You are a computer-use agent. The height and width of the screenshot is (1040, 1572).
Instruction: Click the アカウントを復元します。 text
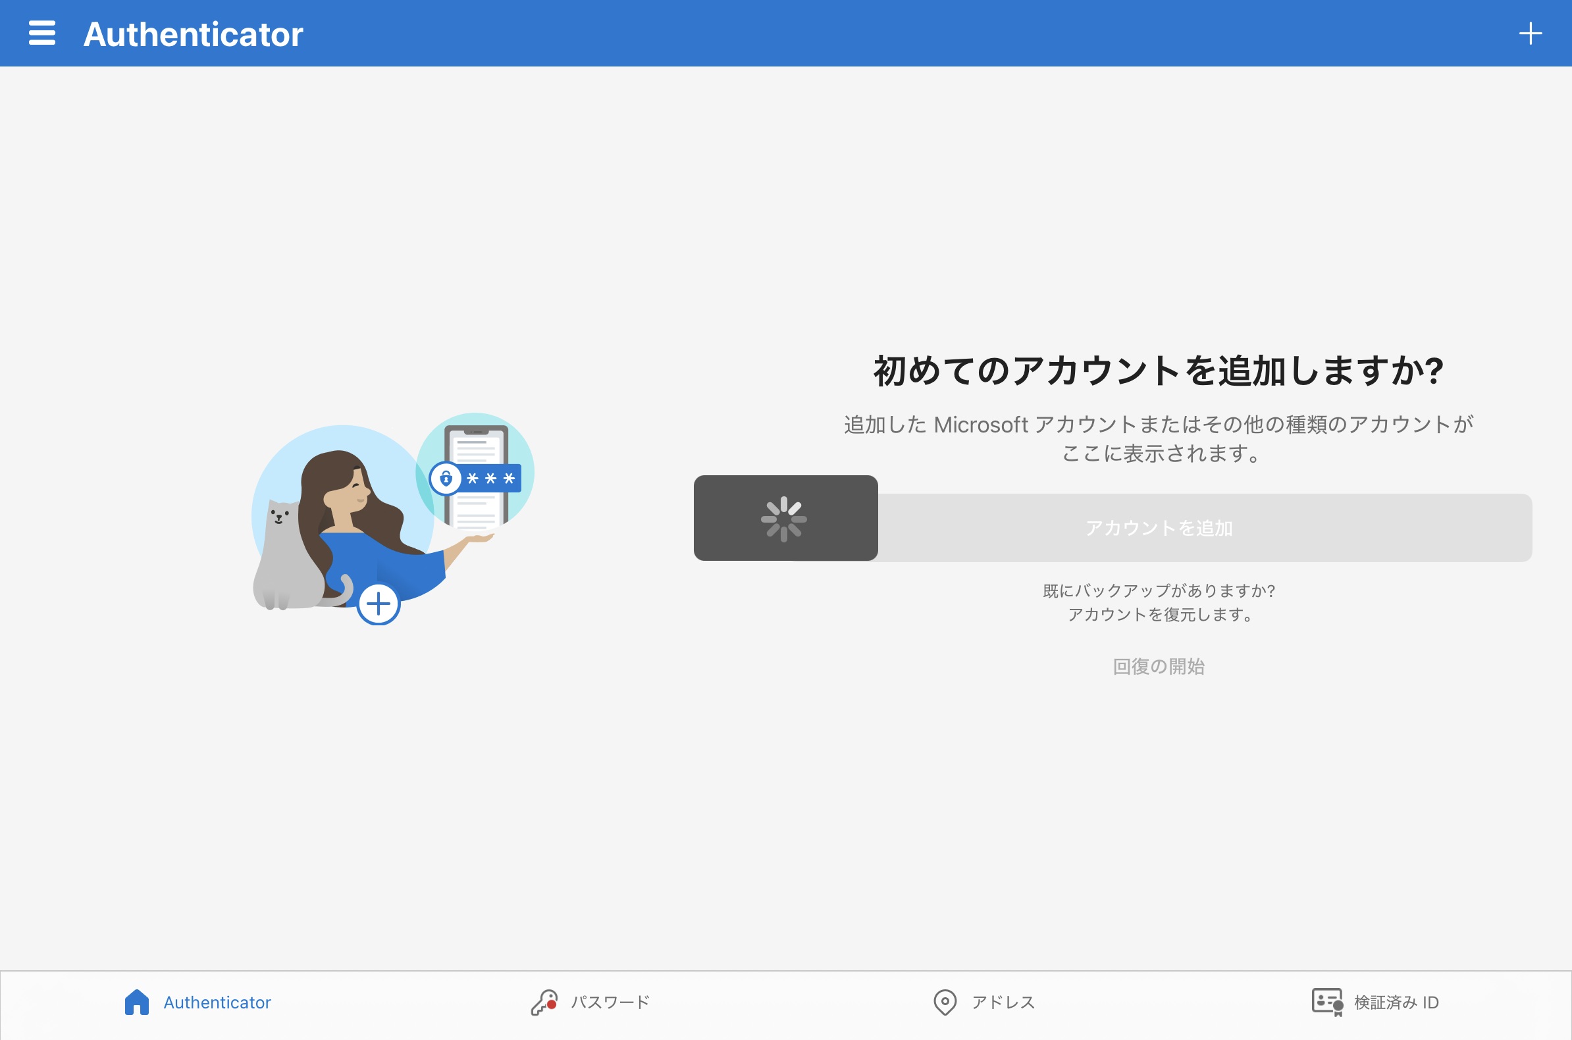(x=1159, y=614)
